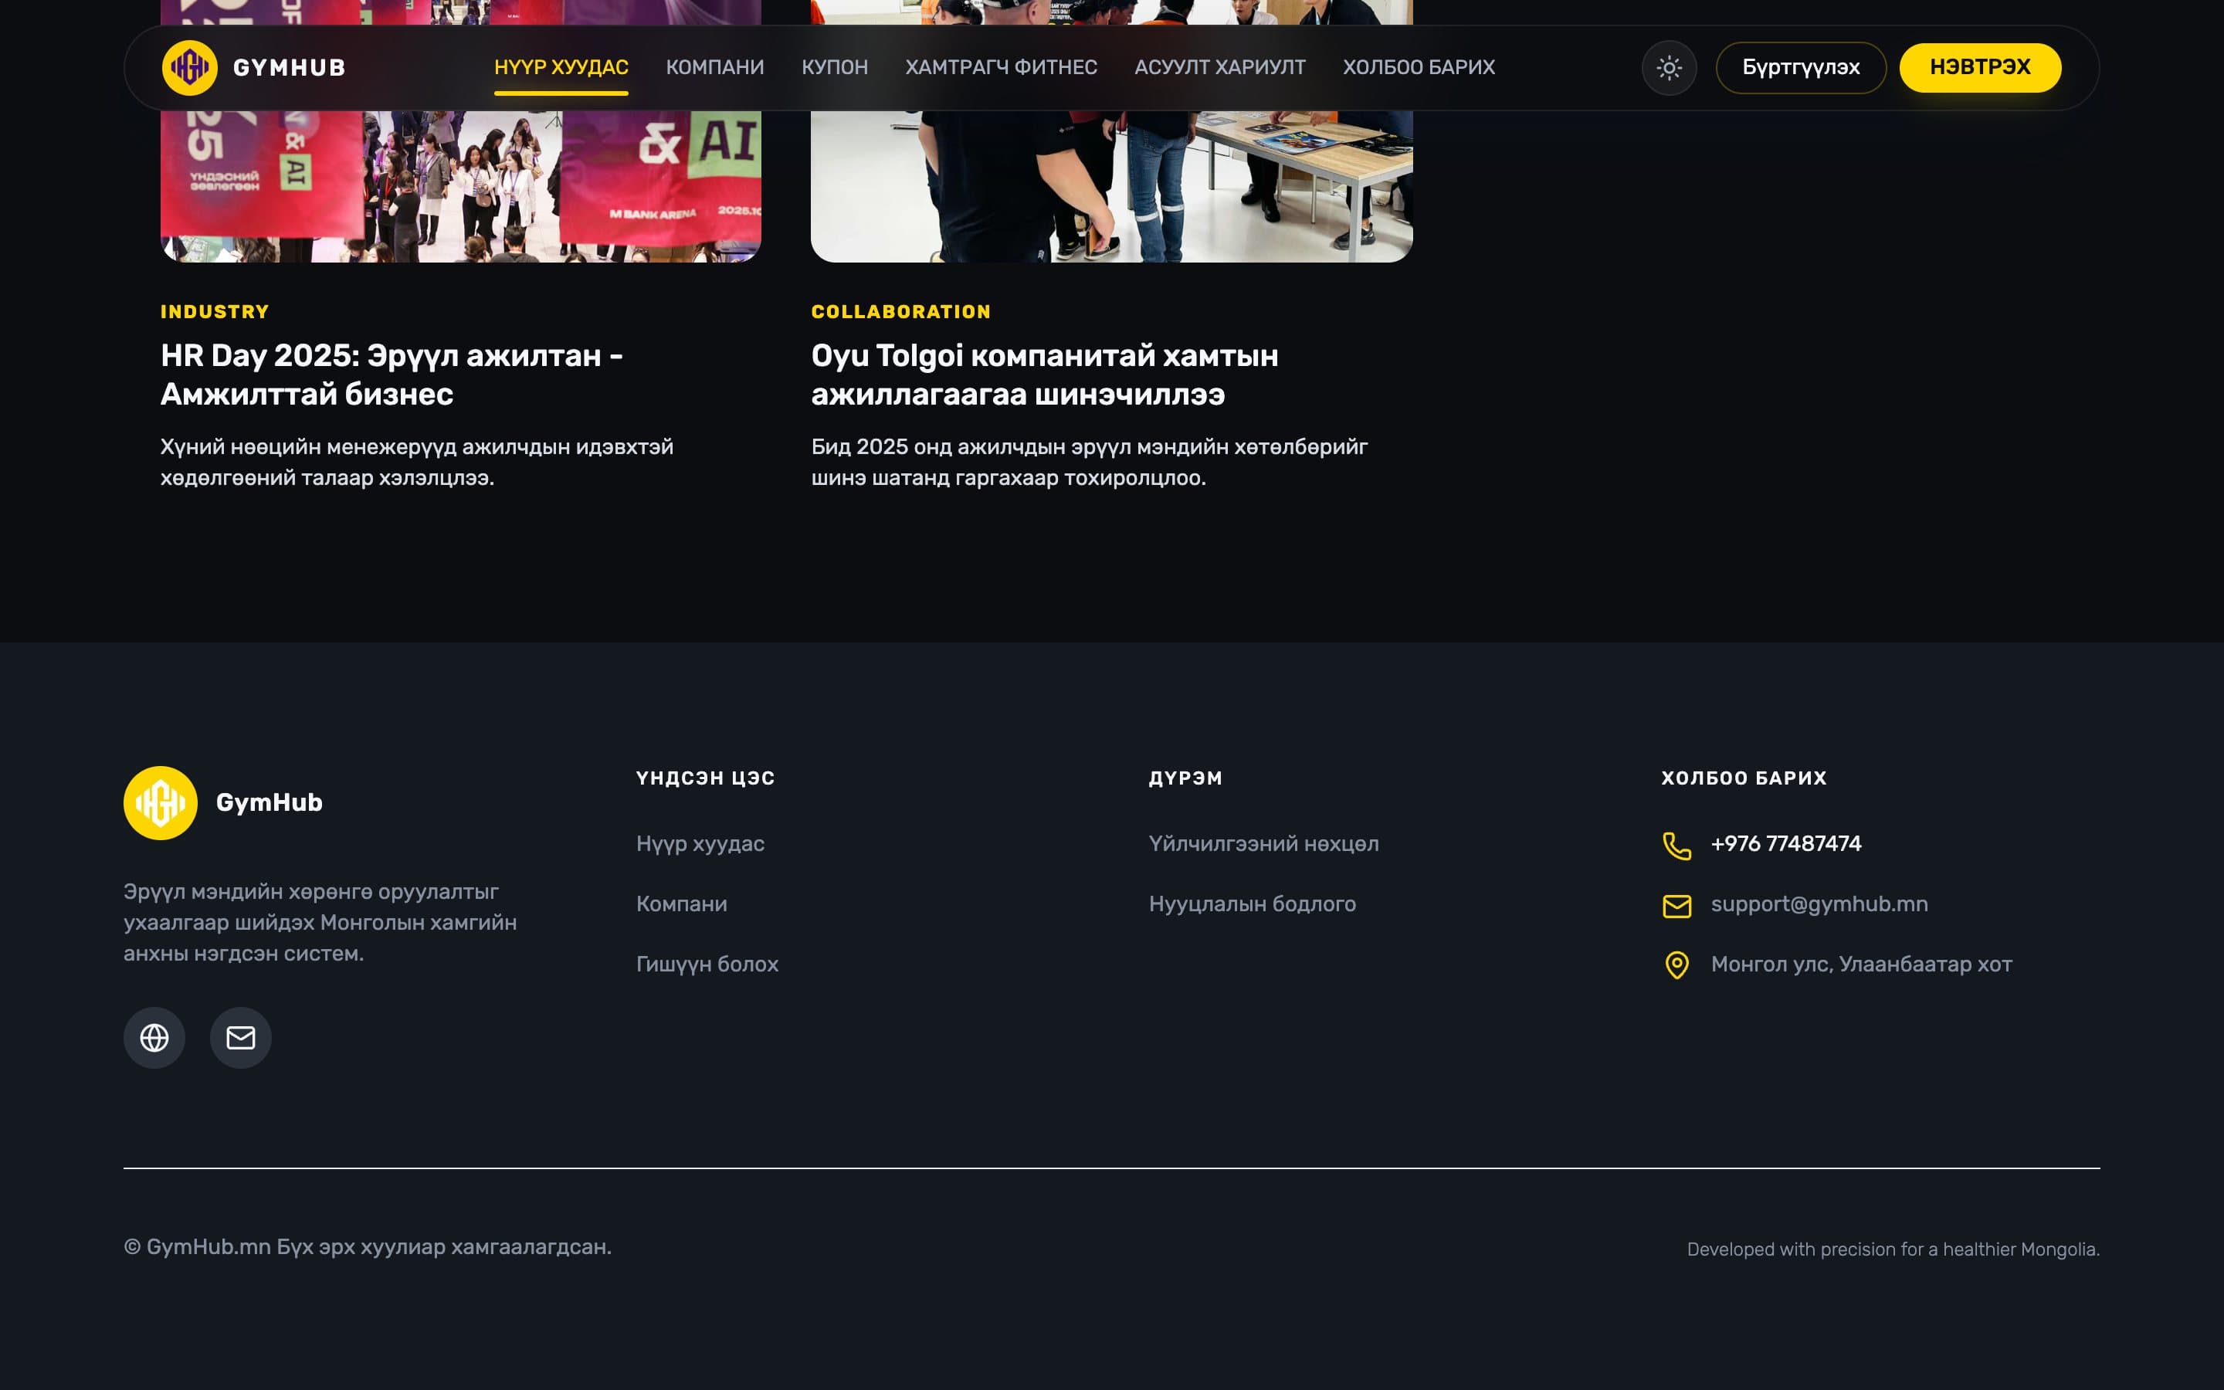Click the Бүртгүүлэх register button
Screen dimensions: 2224x1390
1800,68
